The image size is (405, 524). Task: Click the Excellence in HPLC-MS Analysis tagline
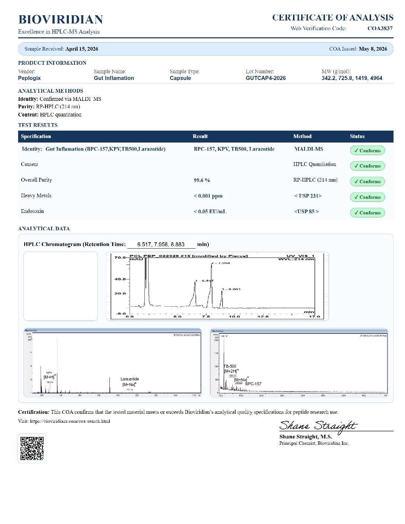59,32
